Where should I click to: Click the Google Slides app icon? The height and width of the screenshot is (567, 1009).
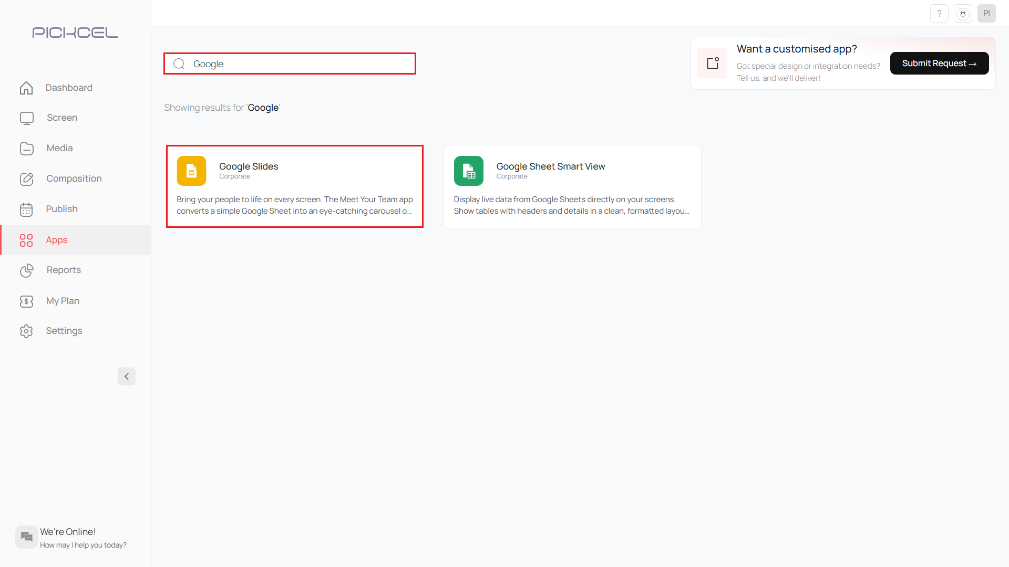[x=191, y=171]
